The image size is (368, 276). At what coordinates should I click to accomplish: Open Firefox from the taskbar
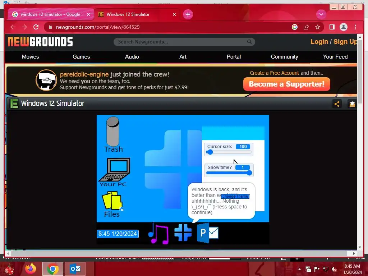point(31,269)
